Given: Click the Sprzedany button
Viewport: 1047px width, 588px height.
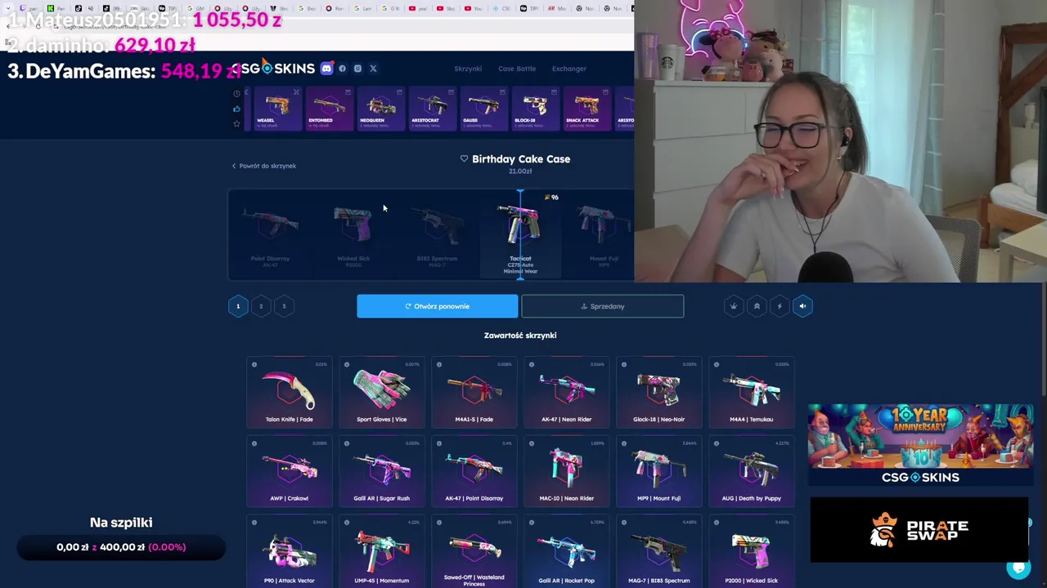Looking at the screenshot, I should click(602, 306).
